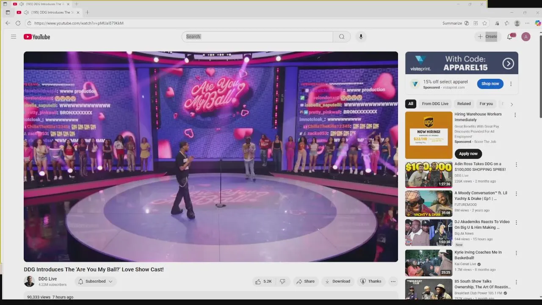Open split screen icon in address bar
The width and height of the screenshot is (542, 305).
click(x=476, y=23)
